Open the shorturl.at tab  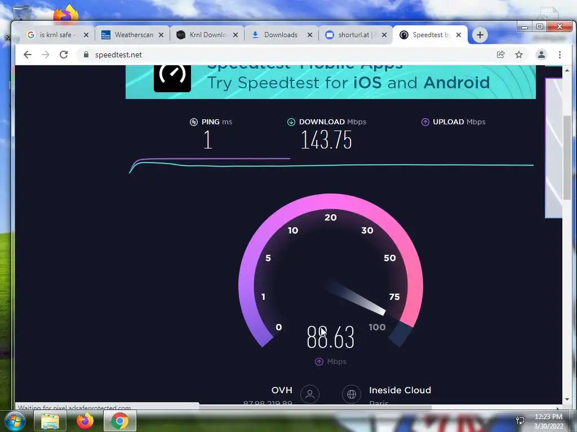355,35
